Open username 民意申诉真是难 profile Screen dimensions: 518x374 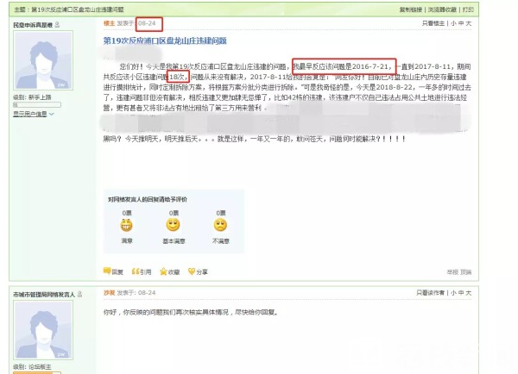pyautogui.click(x=31, y=26)
